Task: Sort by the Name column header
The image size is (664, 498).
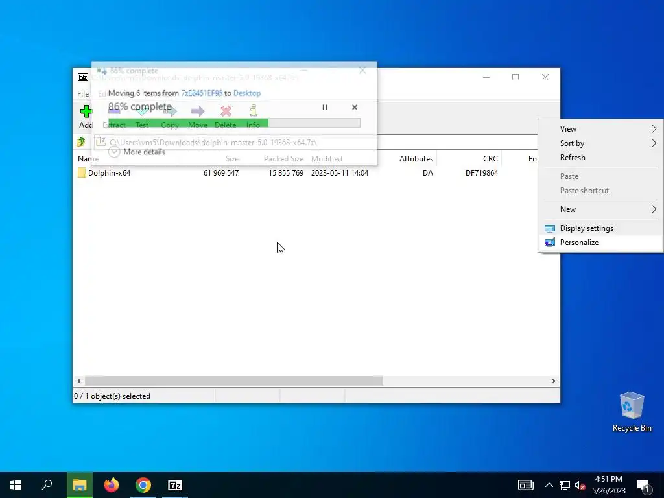Action: (x=88, y=159)
